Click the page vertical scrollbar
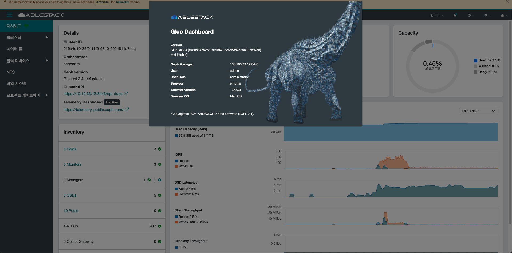 (510, 122)
